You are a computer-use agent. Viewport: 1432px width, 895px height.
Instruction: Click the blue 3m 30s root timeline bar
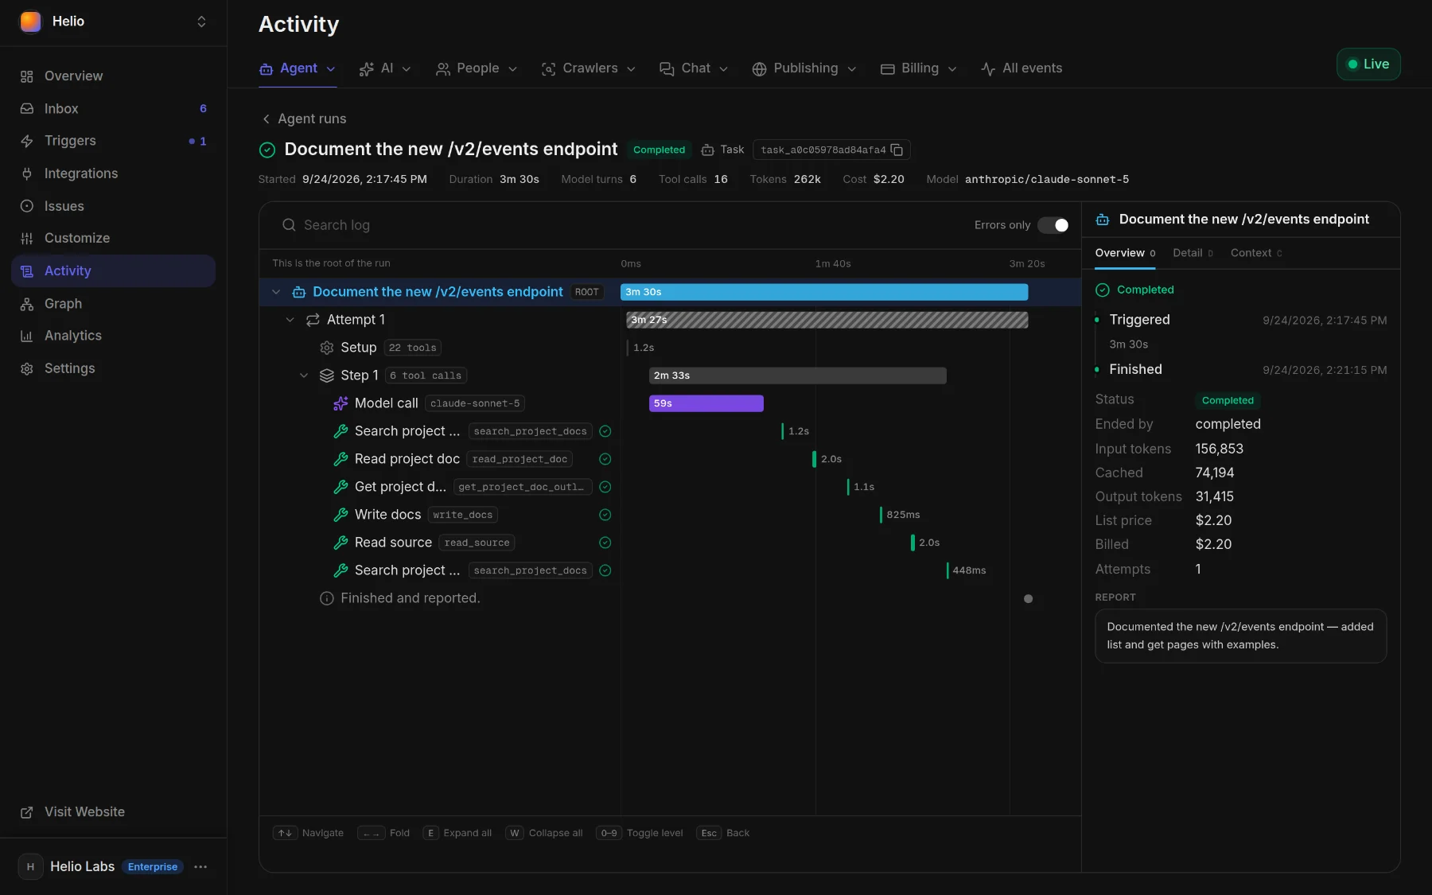point(824,292)
